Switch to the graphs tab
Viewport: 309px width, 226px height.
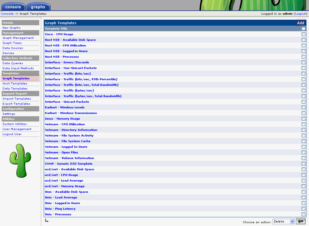pos(38,7)
